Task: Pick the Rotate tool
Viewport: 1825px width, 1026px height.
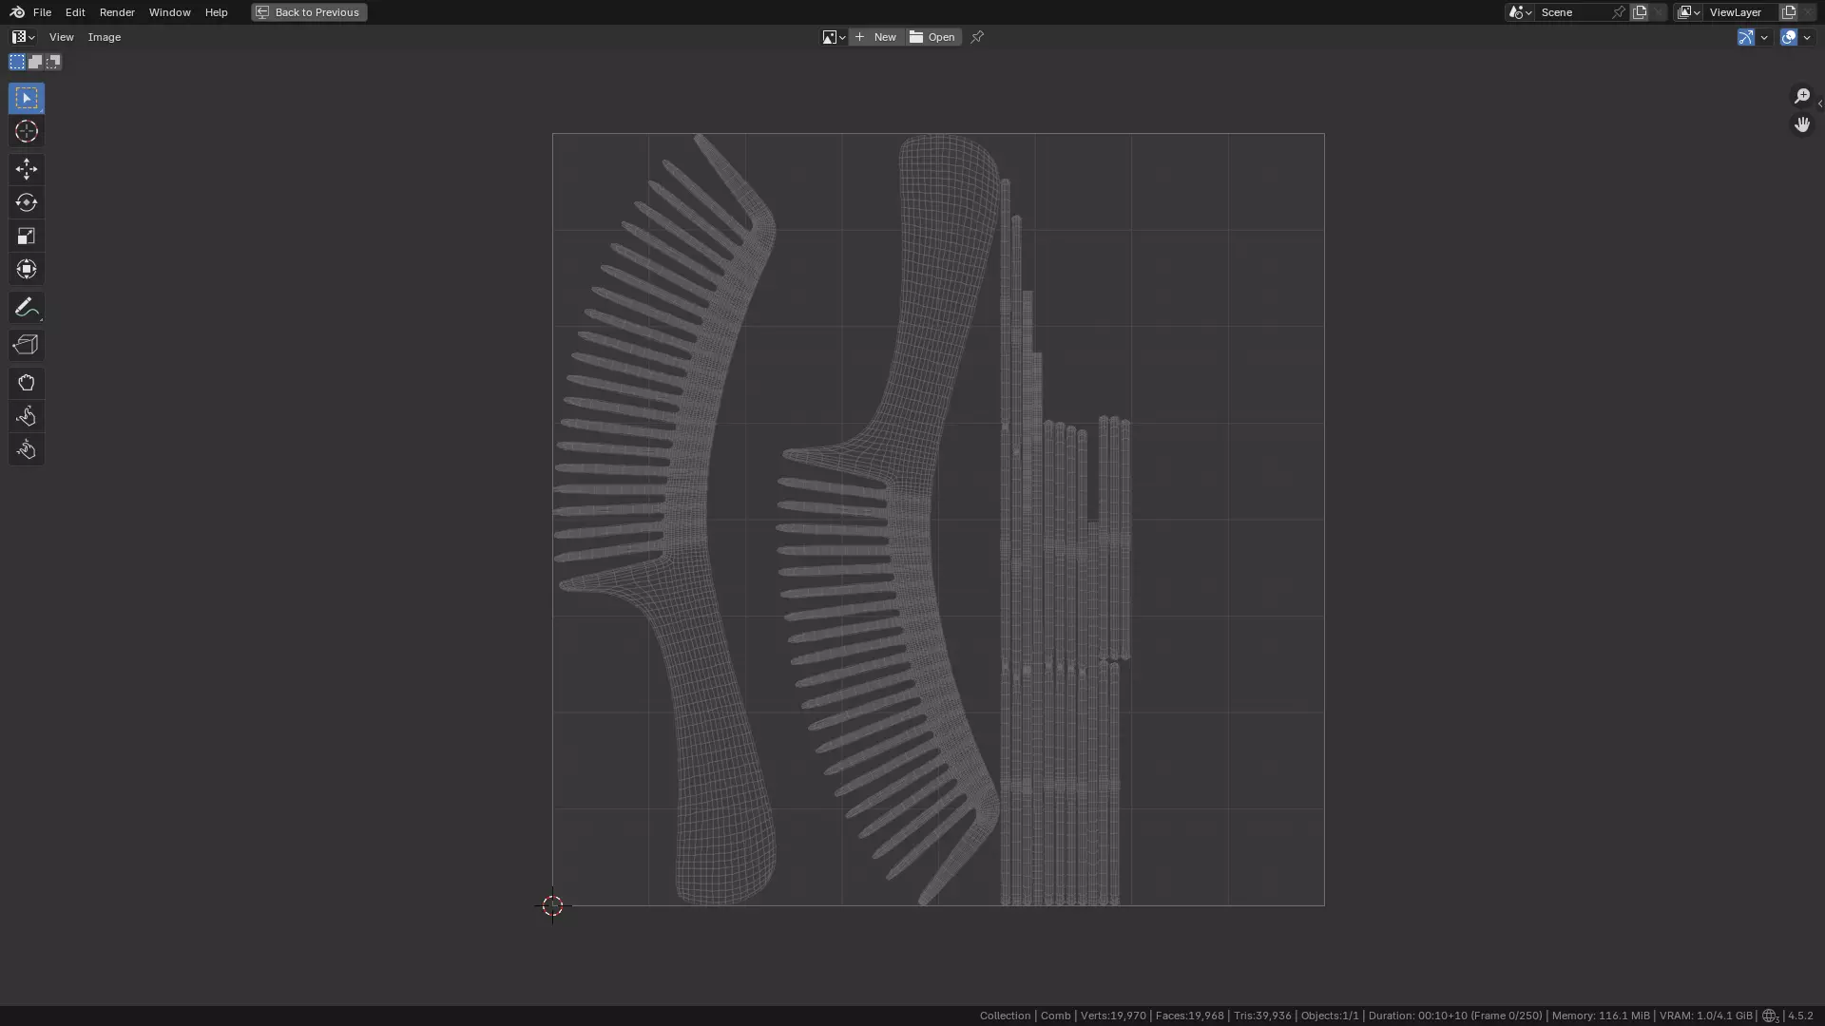Action: [x=26, y=203]
